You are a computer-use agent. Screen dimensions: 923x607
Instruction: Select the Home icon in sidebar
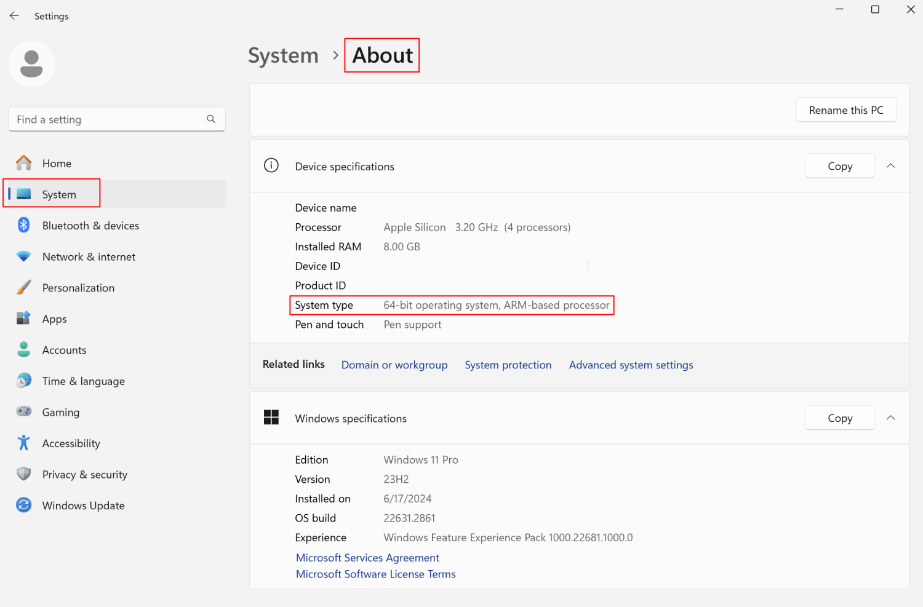click(x=23, y=162)
